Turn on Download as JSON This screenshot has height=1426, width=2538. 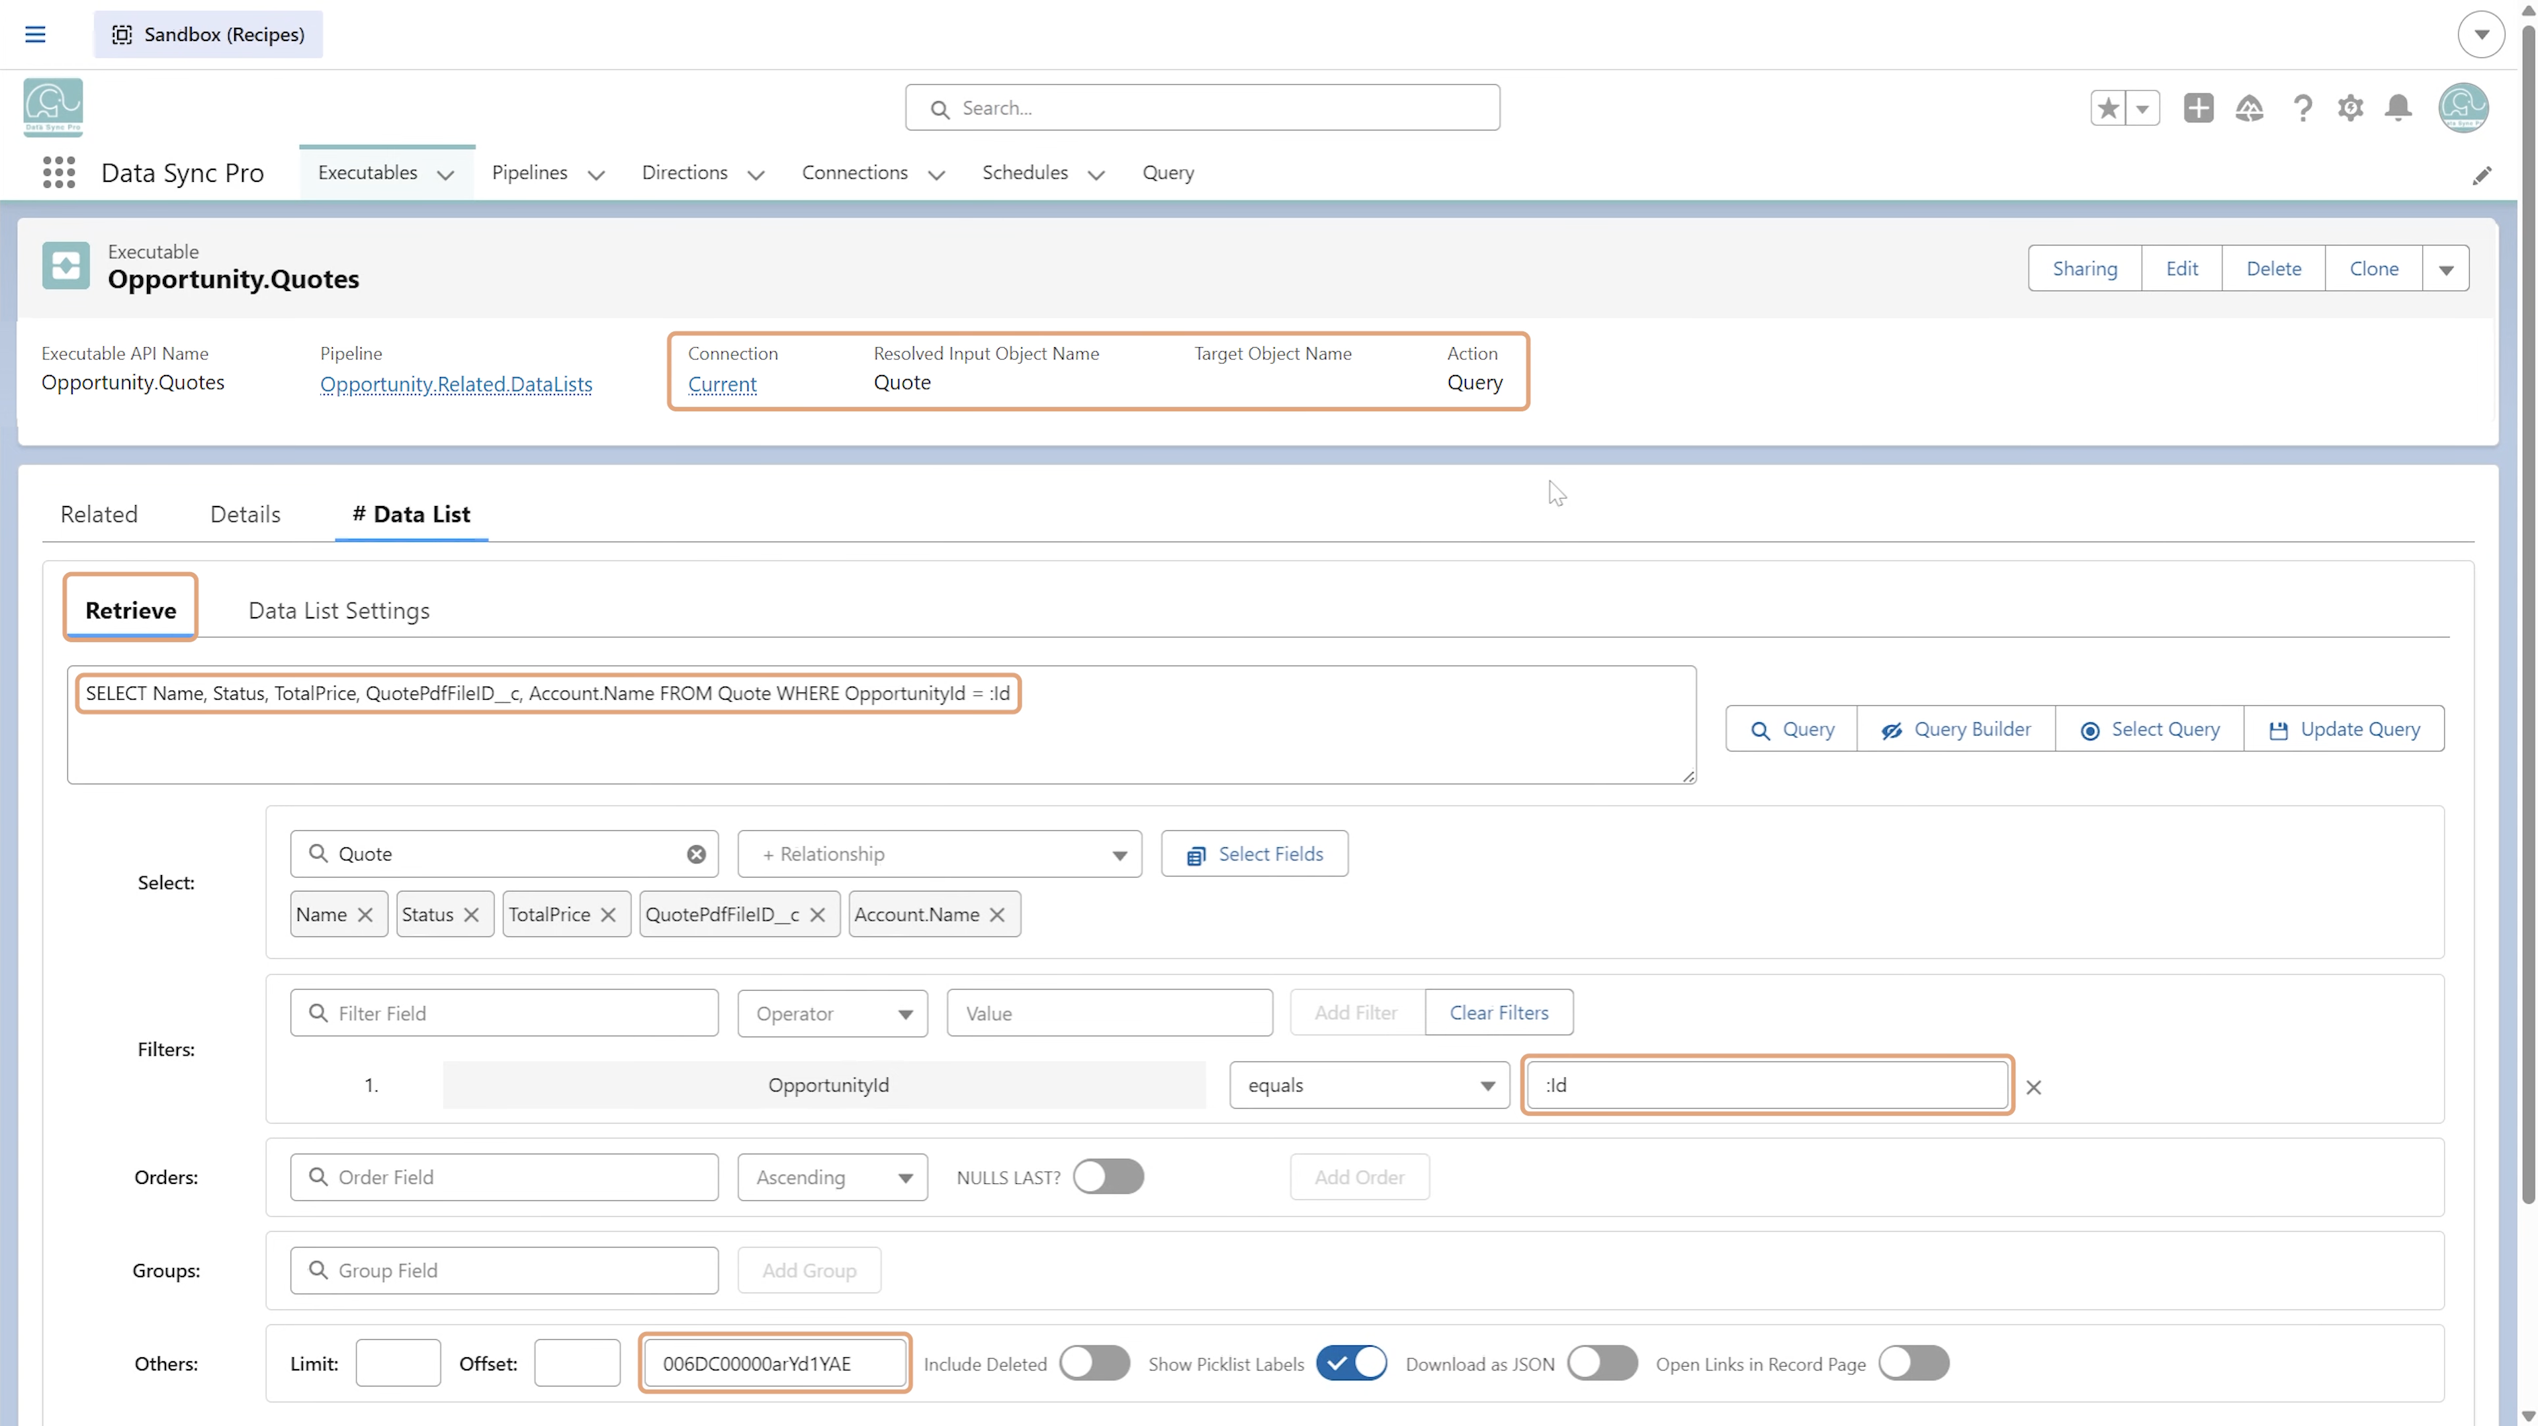point(1603,1364)
